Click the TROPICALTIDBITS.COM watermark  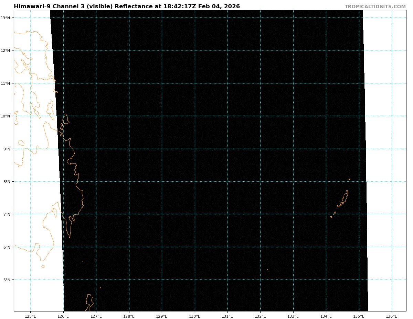tap(375, 7)
